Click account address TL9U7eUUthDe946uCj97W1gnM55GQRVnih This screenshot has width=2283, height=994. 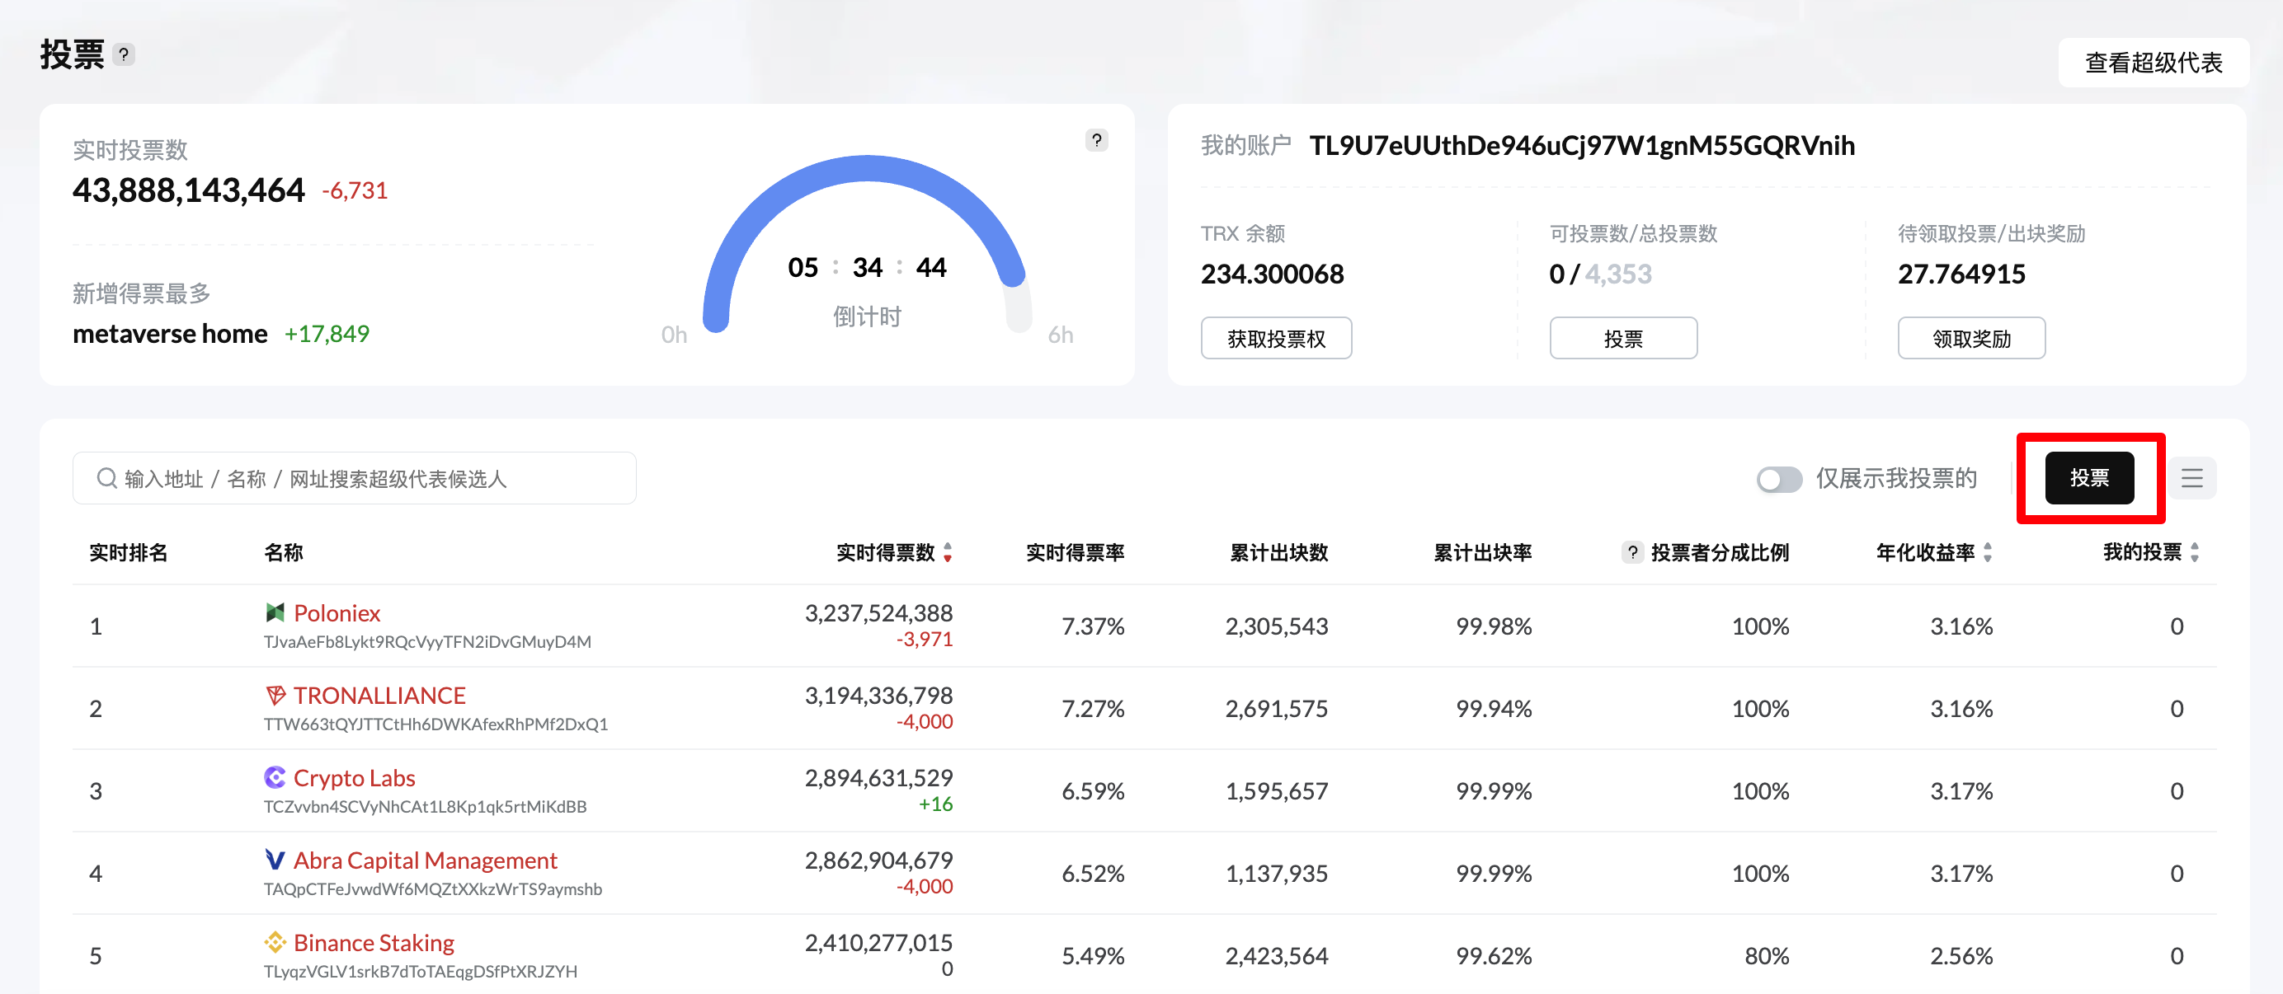1582,145
